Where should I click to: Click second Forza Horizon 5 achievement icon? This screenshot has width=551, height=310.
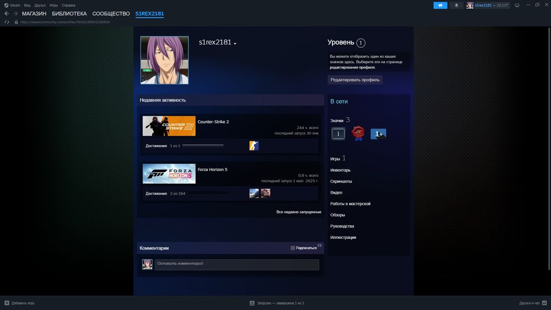266,193
